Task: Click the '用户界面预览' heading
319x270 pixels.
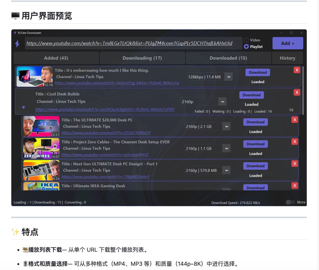Action: click(x=47, y=16)
